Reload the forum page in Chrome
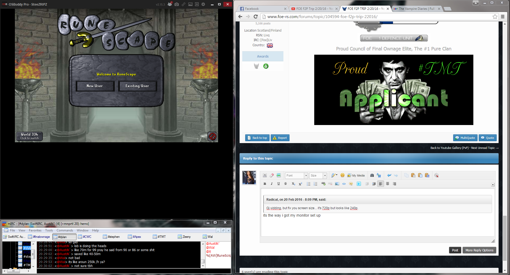This screenshot has height=275, width=510. tap(256, 16)
